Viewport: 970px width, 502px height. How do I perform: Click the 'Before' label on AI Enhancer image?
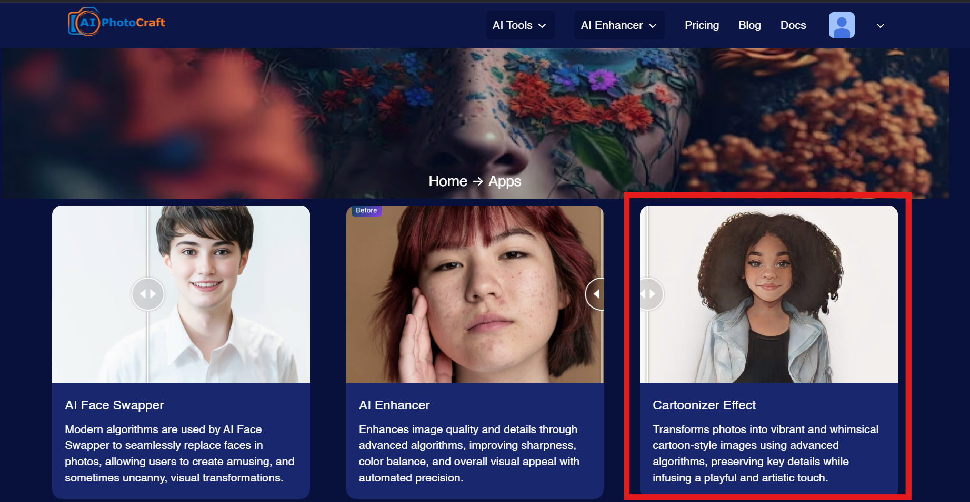tap(366, 211)
